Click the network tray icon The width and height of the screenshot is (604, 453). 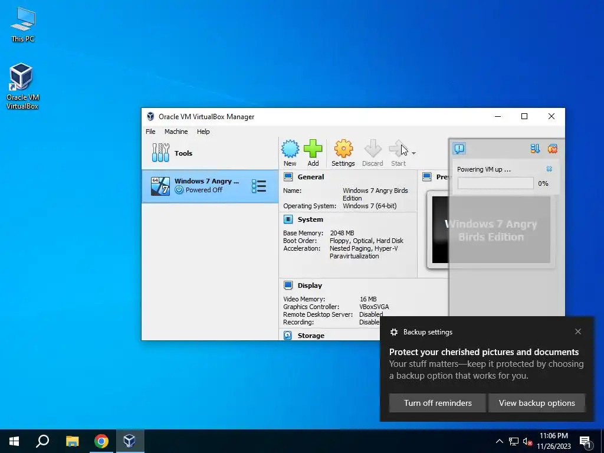coord(514,441)
